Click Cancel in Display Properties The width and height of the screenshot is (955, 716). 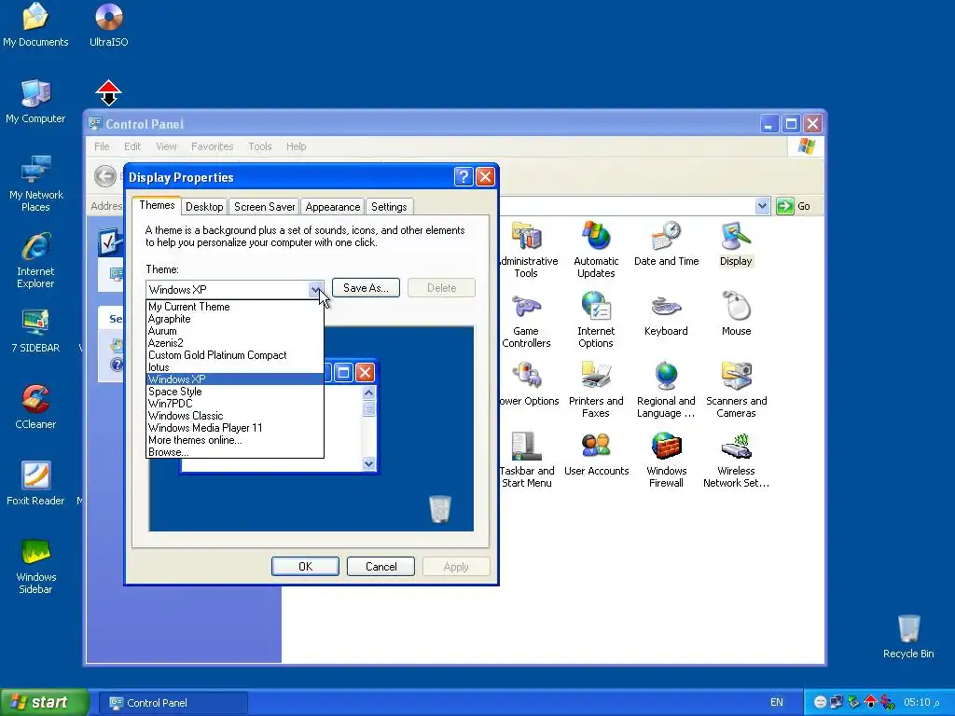coord(381,566)
